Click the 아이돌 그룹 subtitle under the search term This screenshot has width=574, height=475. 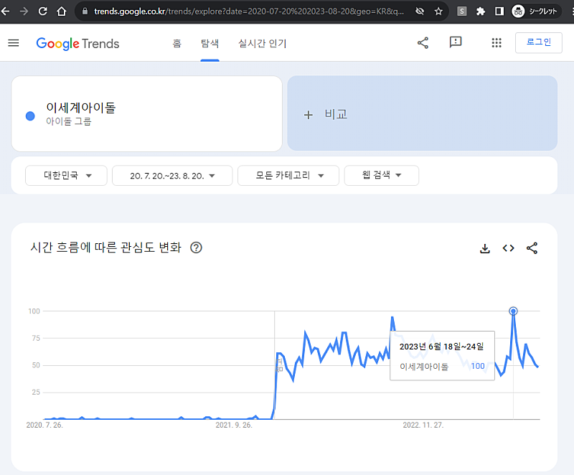click(68, 121)
